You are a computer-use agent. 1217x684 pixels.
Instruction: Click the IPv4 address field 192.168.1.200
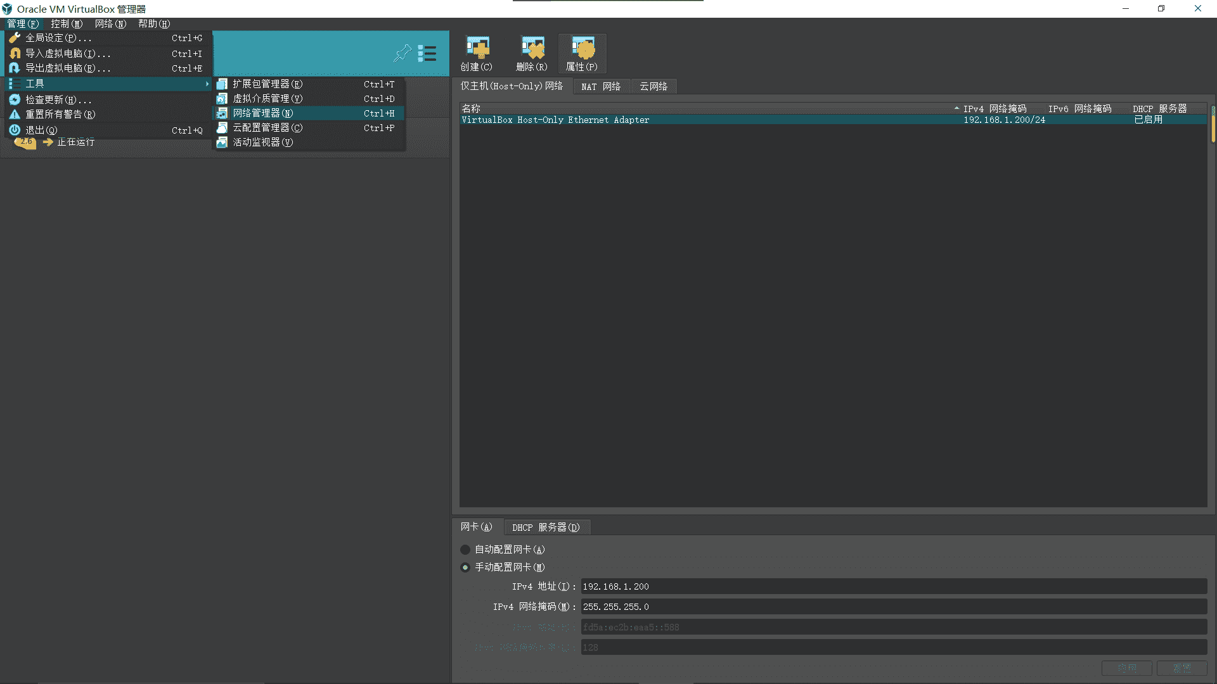pos(894,586)
